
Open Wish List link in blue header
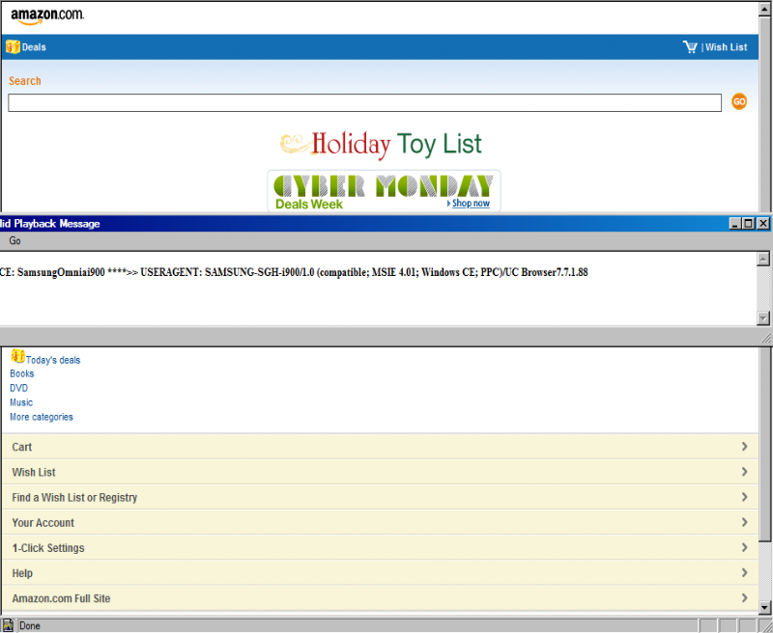click(726, 47)
